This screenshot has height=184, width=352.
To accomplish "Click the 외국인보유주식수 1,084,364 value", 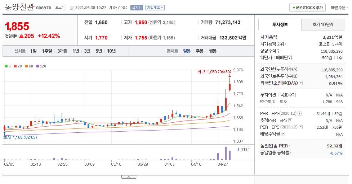I will (x=334, y=77).
